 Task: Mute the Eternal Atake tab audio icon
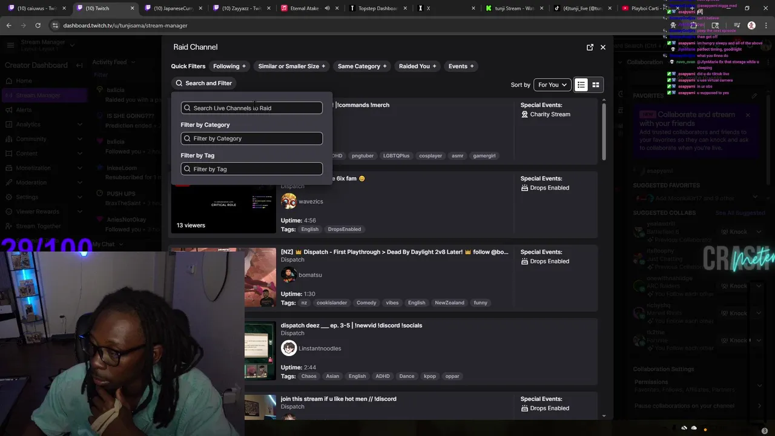[x=327, y=8]
